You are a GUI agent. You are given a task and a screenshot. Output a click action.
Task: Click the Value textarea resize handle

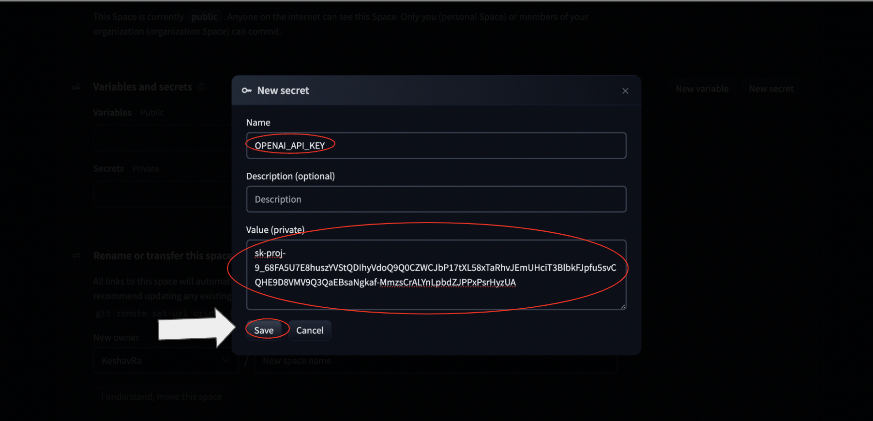[x=623, y=306]
